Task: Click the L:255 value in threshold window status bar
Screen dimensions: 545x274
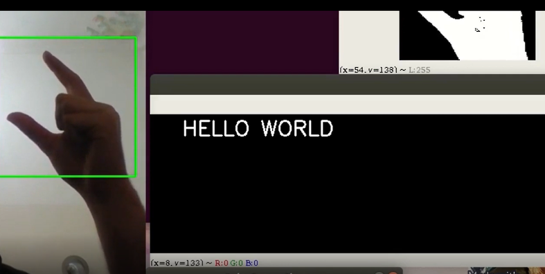Action: tap(419, 70)
